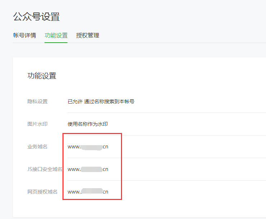Switch to the 帐号详情 tab

point(24,35)
